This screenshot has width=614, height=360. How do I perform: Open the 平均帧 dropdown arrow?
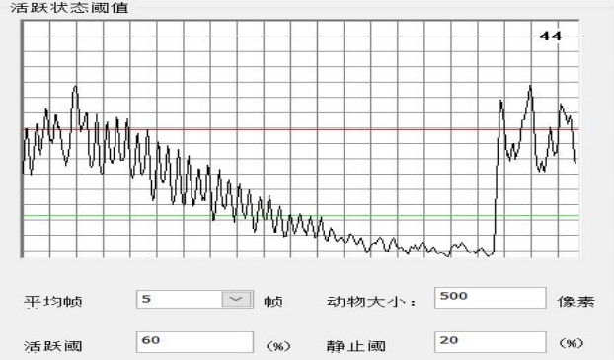click(237, 300)
